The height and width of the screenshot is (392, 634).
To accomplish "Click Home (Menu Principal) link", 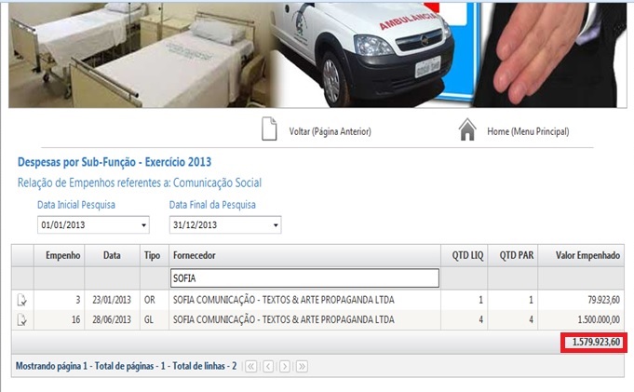I will coord(527,132).
